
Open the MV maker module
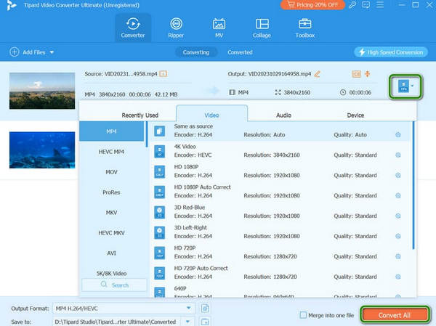219,28
